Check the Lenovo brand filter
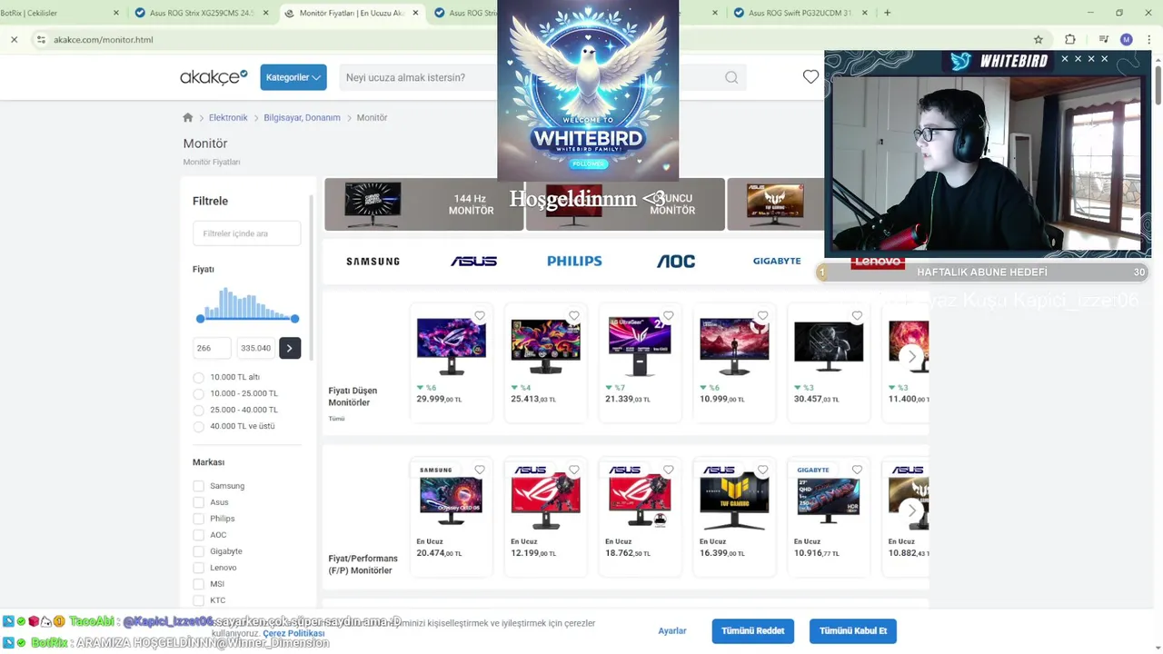1163x654 pixels. click(198, 568)
